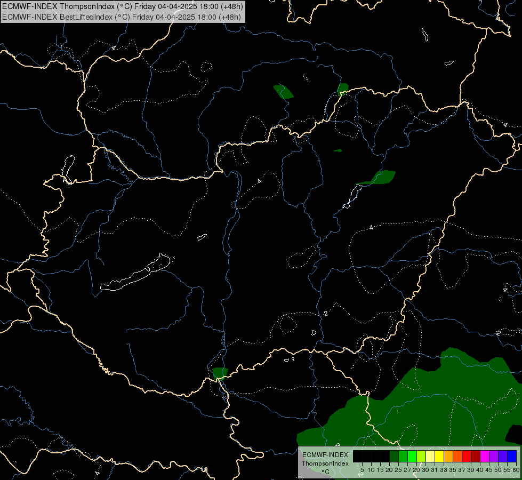Click the °C unit label in legend

(x=325, y=472)
